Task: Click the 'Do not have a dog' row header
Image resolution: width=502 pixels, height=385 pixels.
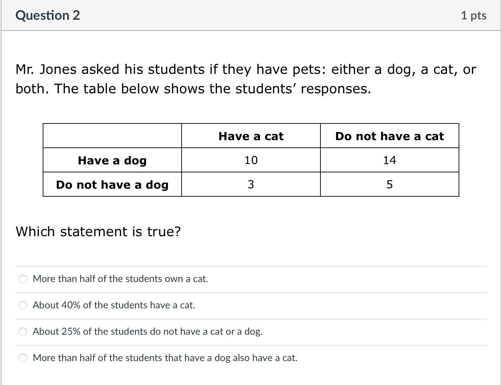Action: (x=112, y=185)
